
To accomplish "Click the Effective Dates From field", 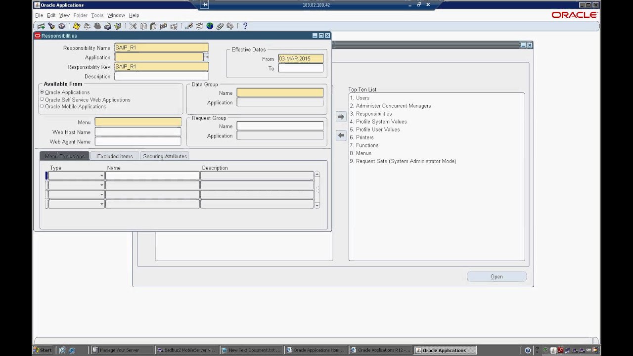I will click(x=301, y=59).
